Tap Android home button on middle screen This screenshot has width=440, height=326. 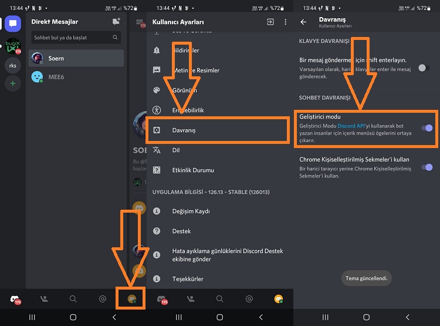click(220, 317)
